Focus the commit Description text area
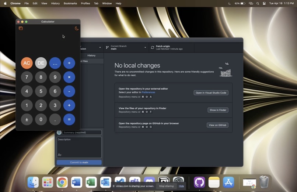Viewport: 297px width, 192px height. [x=79, y=147]
